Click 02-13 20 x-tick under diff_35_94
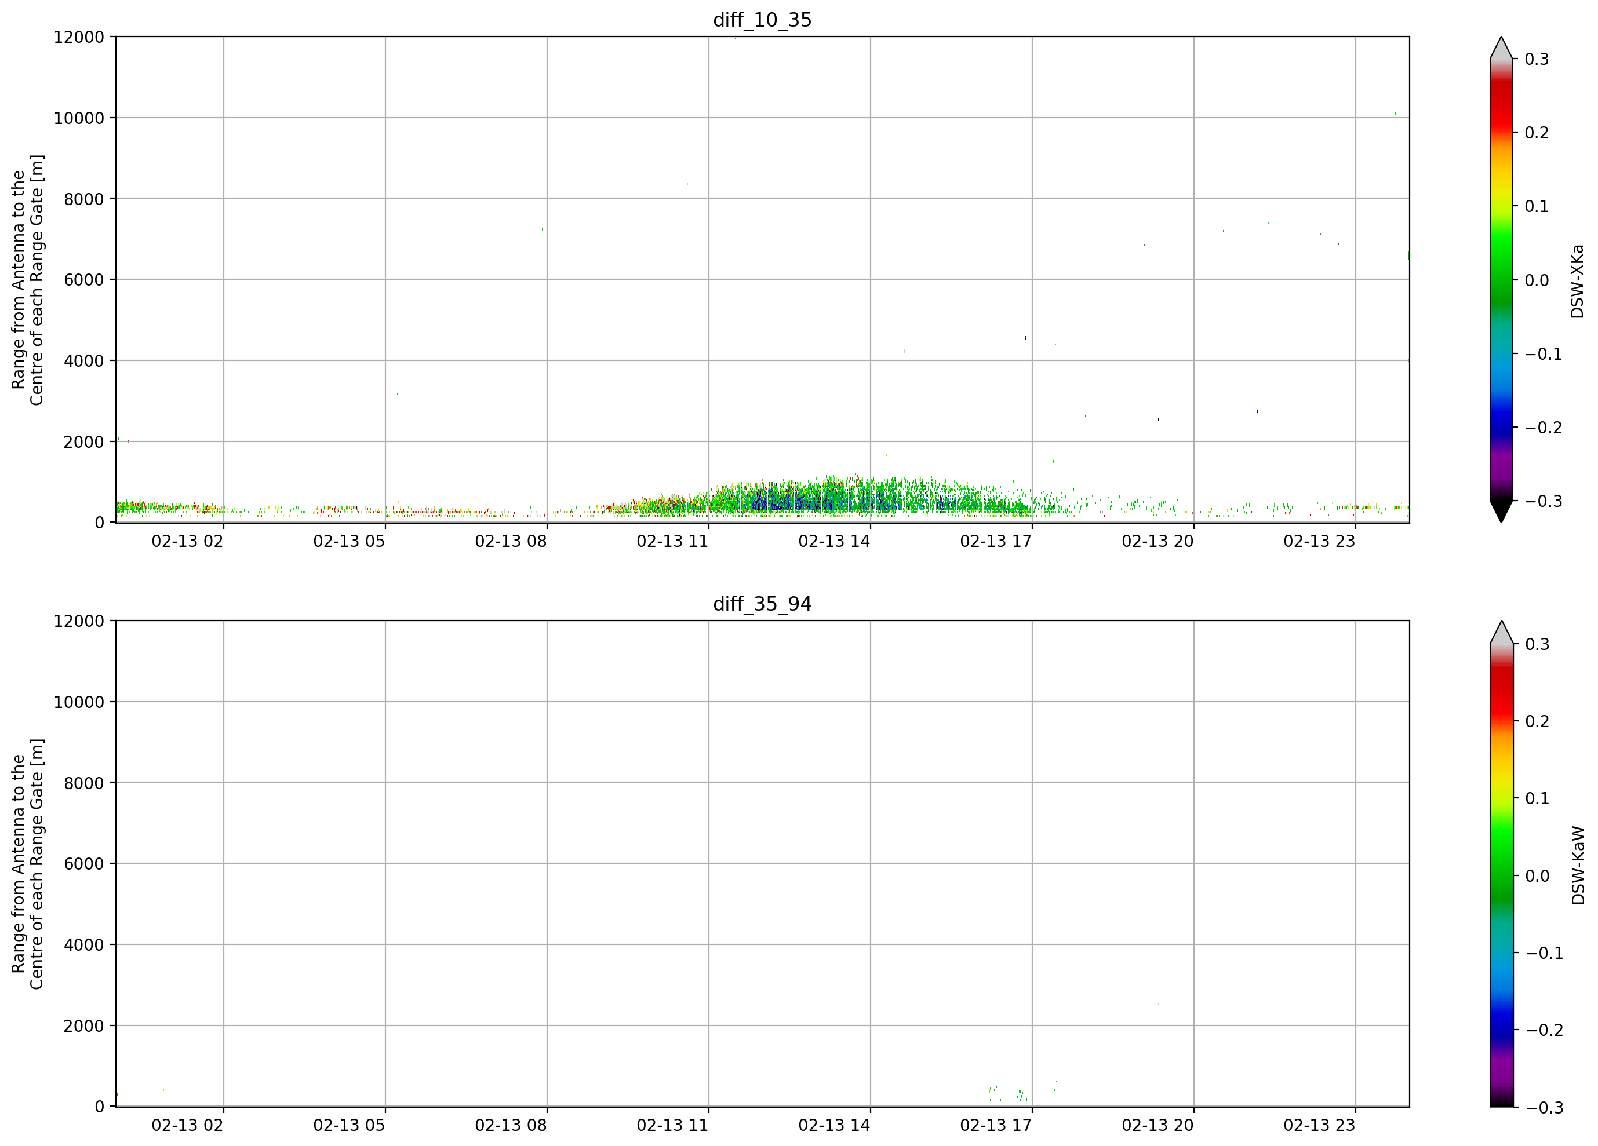Screen dimensions: 1598x1146 click(x=1157, y=1125)
